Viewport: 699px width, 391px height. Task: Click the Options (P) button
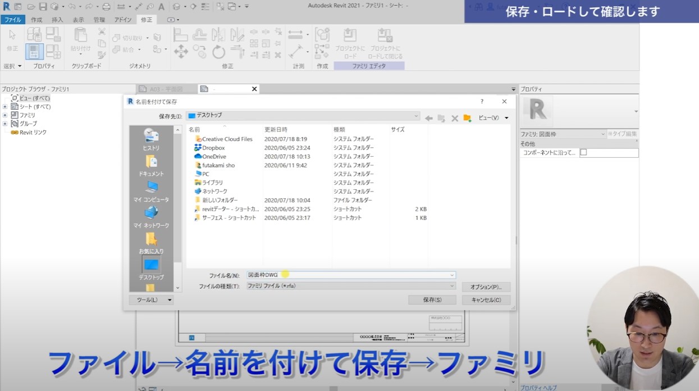tap(486, 287)
